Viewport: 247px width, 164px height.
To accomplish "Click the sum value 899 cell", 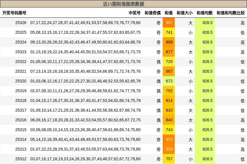I will click(x=169, y=42).
